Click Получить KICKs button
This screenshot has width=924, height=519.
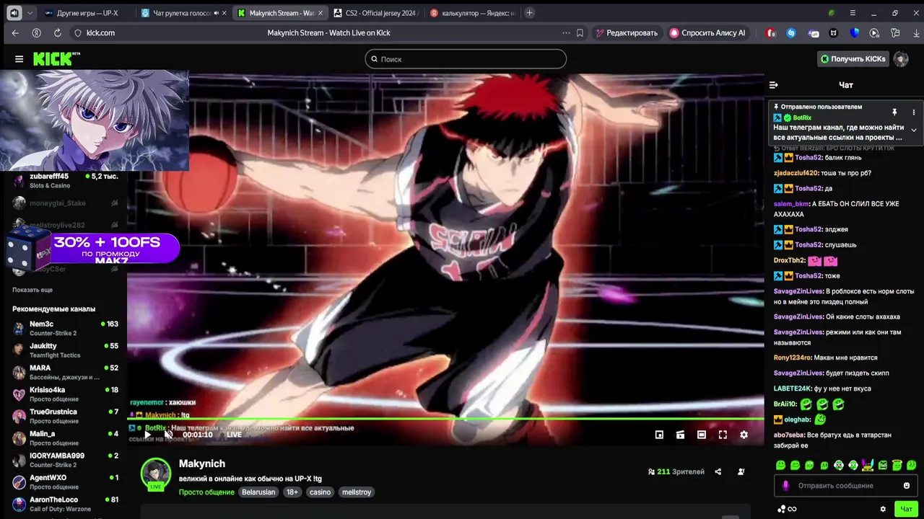(853, 59)
